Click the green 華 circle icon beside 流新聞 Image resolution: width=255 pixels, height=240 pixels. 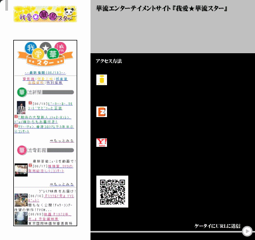pyautogui.click(x=22, y=92)
